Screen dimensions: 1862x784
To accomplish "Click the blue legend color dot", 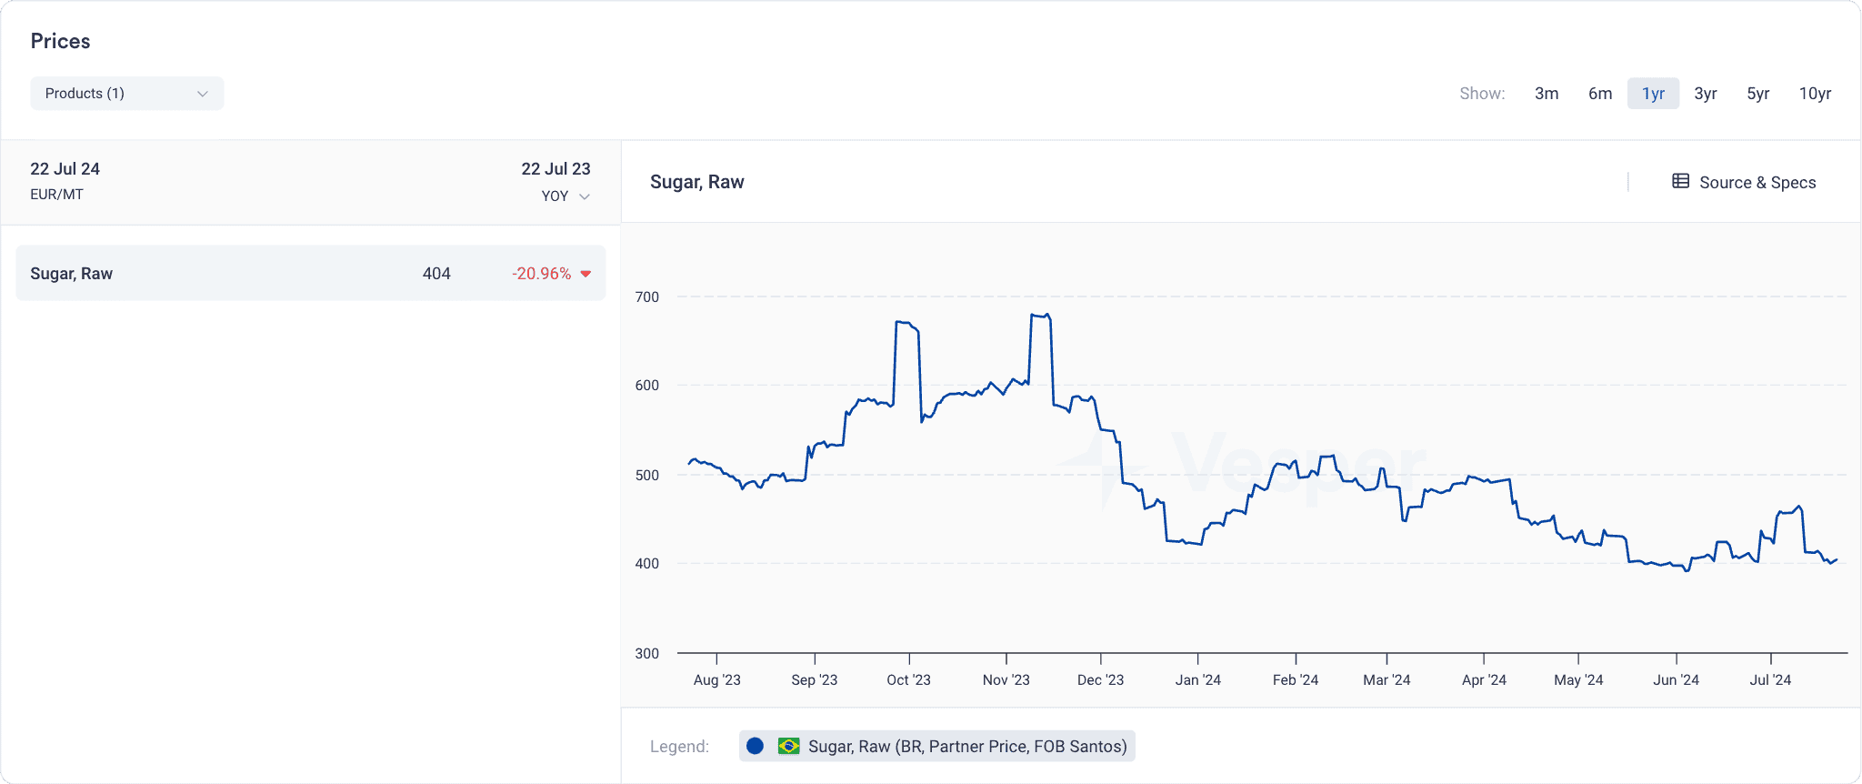I will (x=755, y=746).
